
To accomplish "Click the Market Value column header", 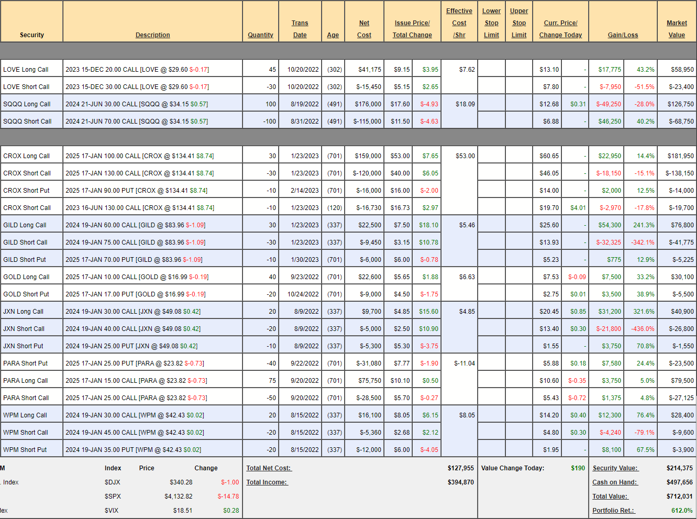I will pos(677,29).
